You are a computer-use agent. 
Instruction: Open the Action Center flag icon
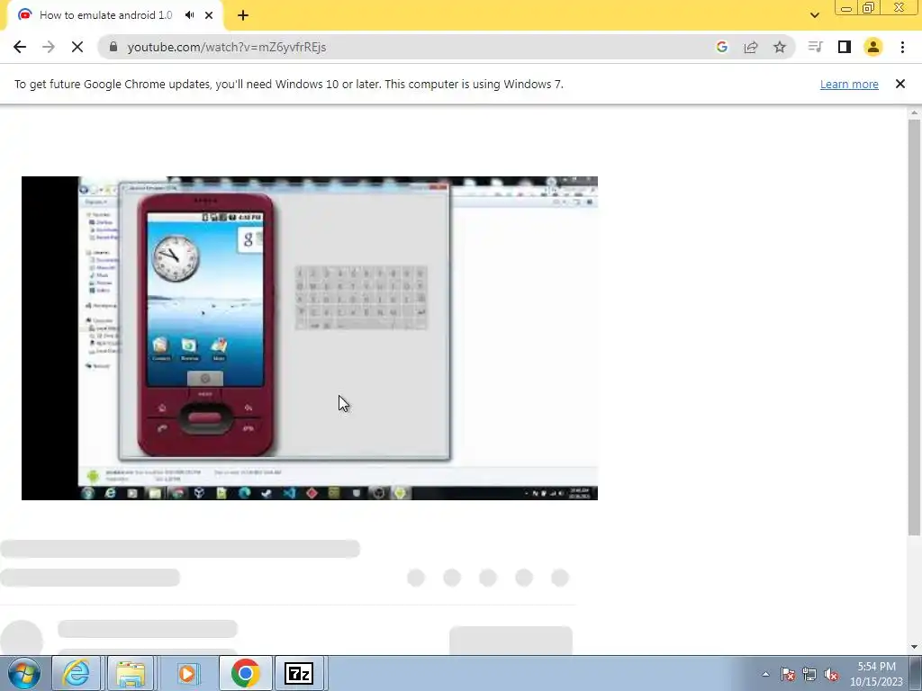tap(788, 674)
